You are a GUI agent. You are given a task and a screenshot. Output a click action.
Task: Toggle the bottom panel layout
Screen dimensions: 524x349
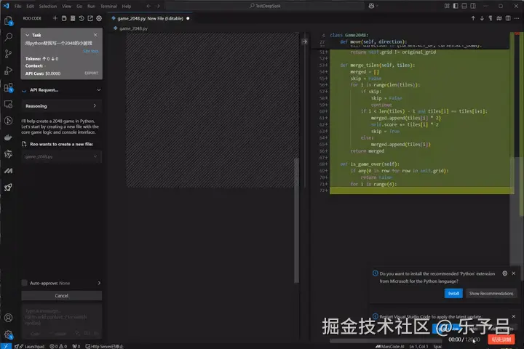click(464, 6)
